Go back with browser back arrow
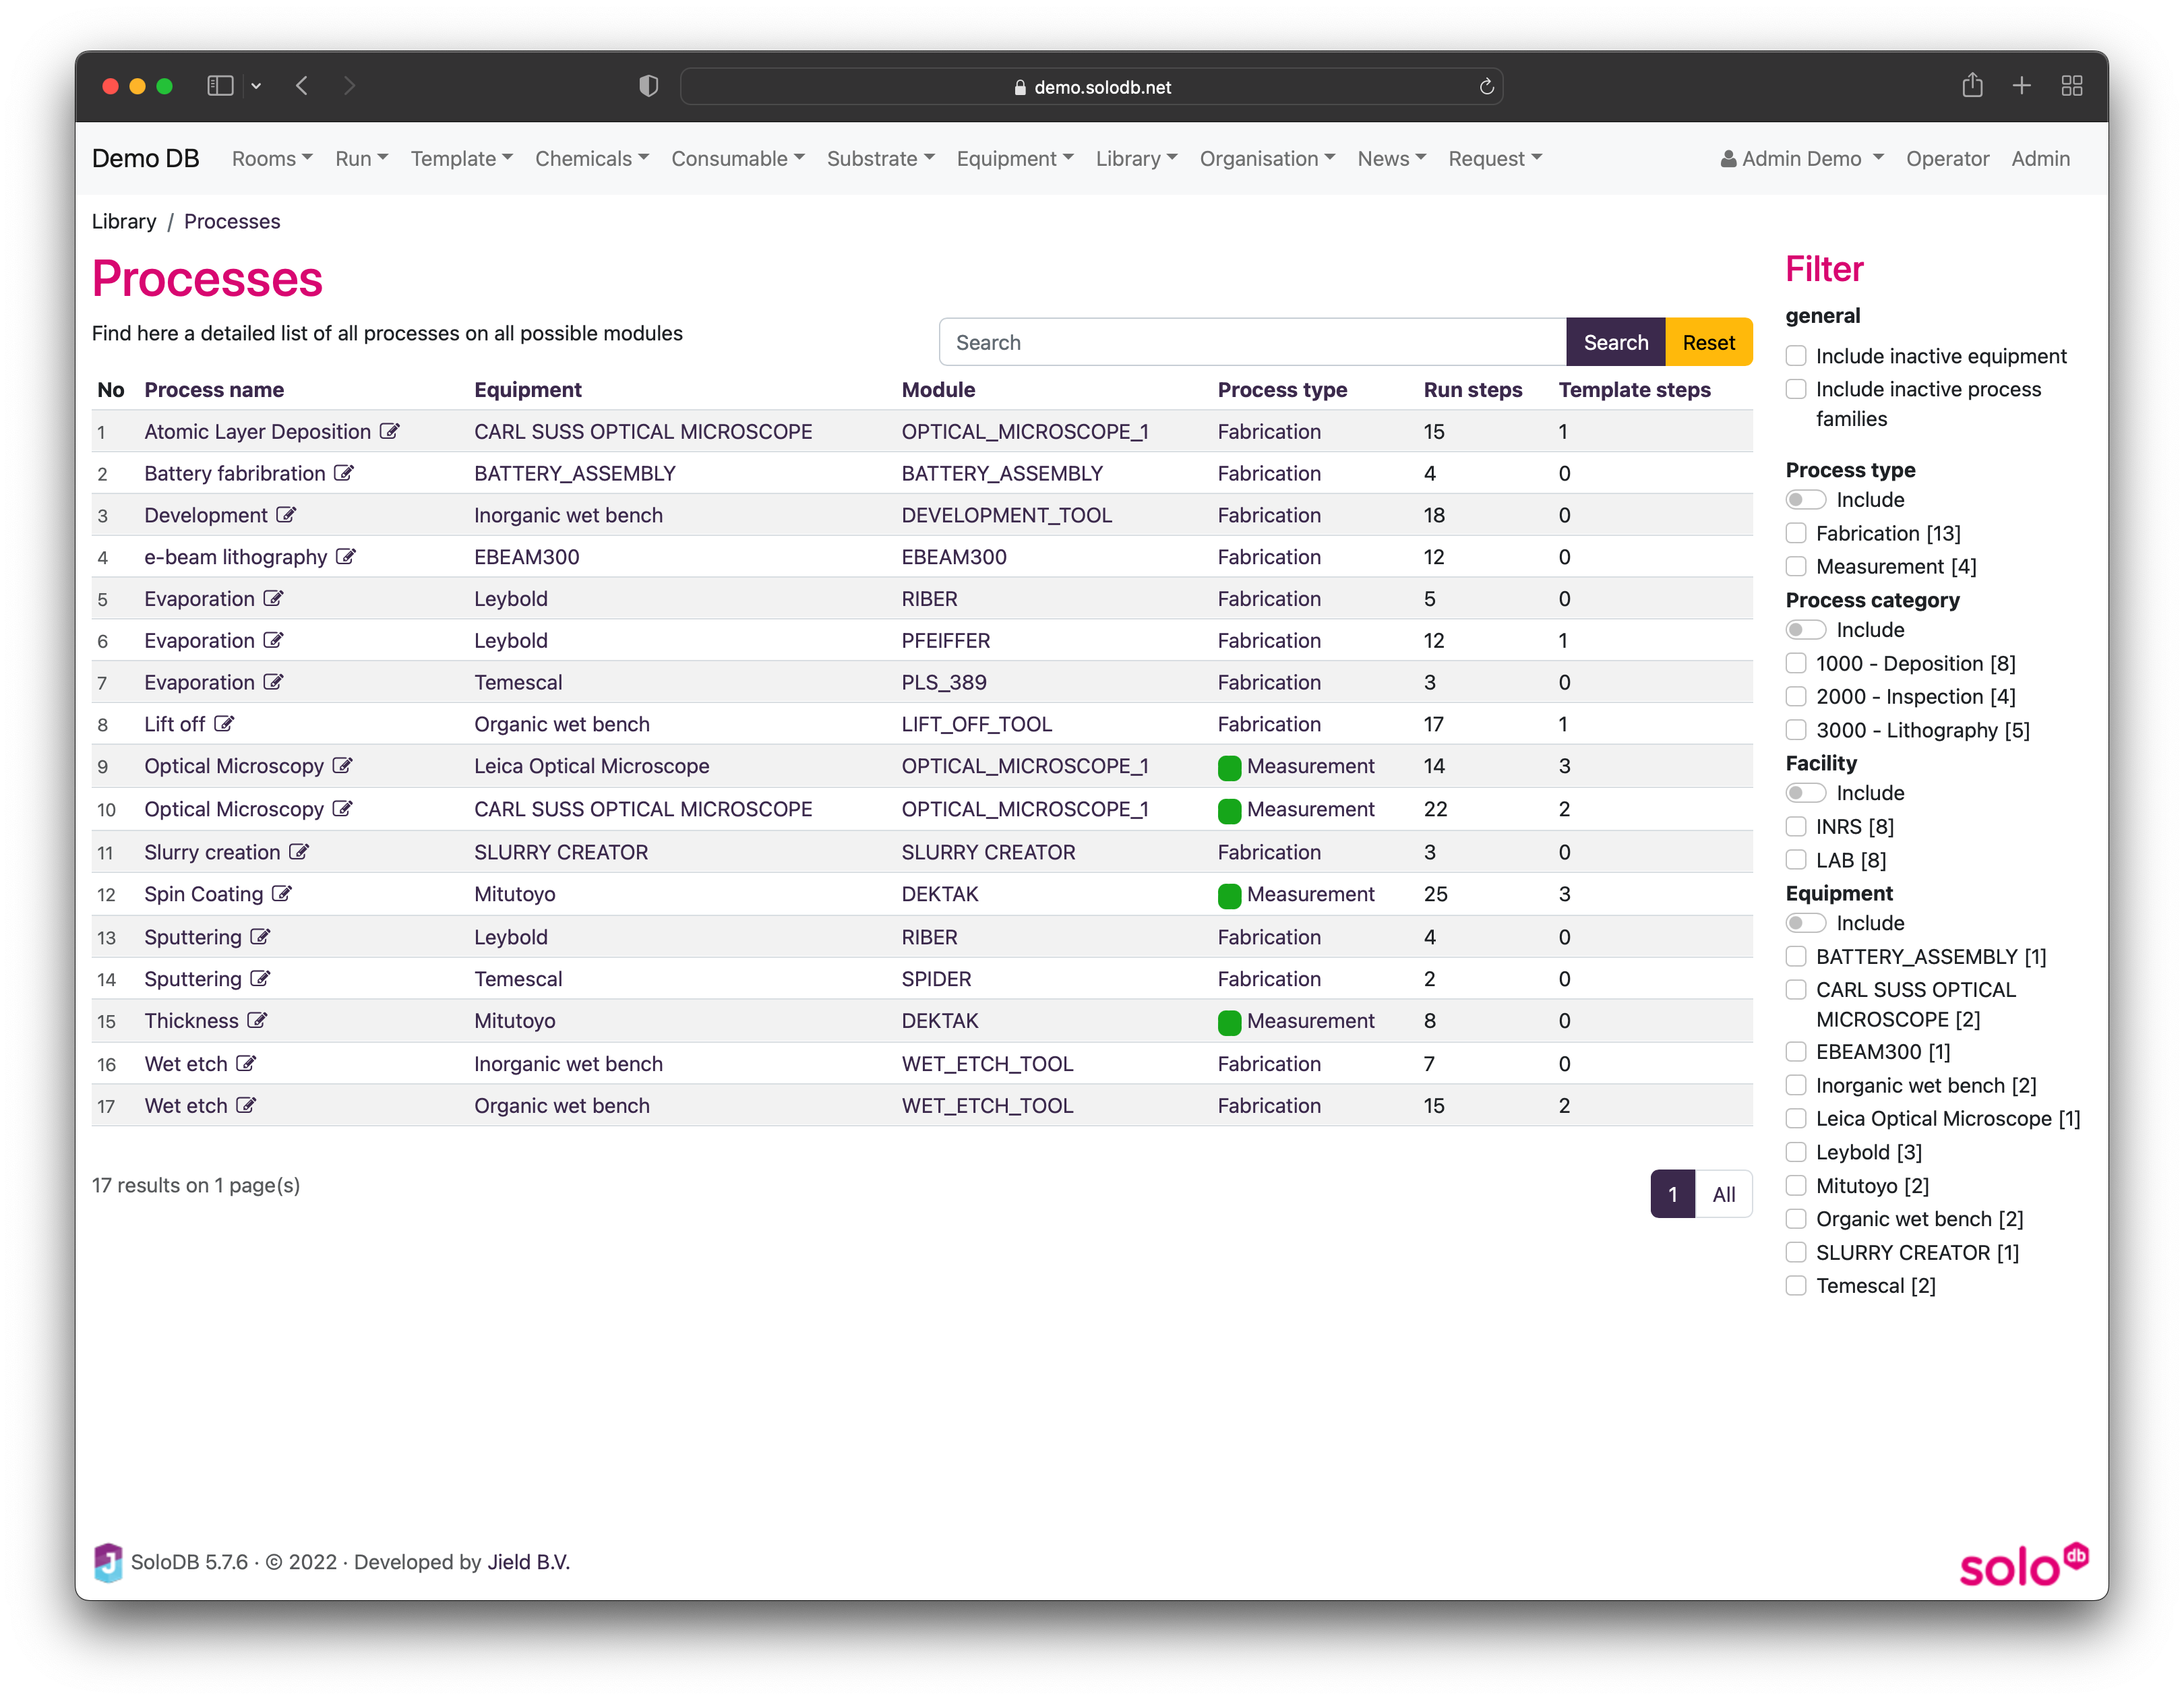2184x1700 pixels. point(302,86)
